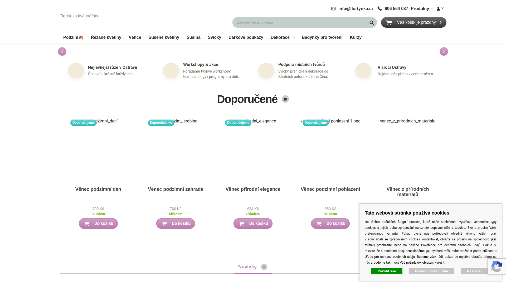
Task: Select the Novinky tab
Action: pyautogui.click(x=253, y=267)
